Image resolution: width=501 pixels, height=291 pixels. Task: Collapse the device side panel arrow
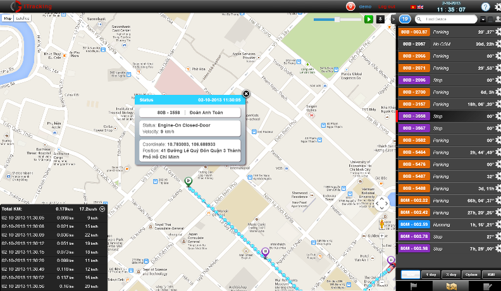(x=393, y=19)
